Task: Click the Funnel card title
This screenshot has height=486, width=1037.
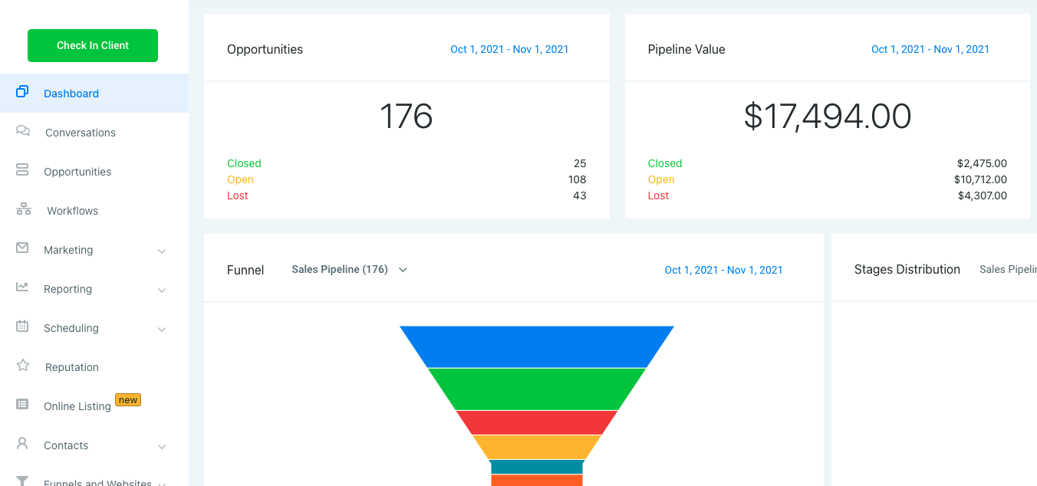Action: 245,270
